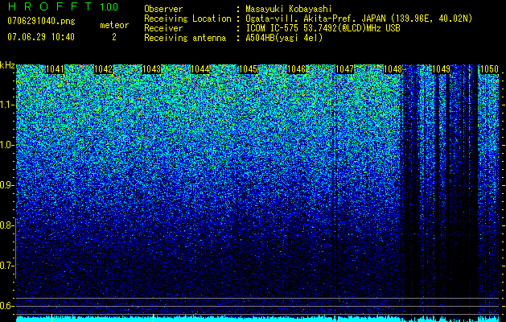This screenshot has width=506, height=322.
Task: Click the 1042 time marker label
Action: click(x=103, y=69)
